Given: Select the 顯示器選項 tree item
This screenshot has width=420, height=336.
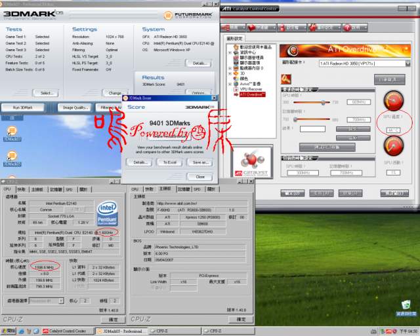Looking at the screenshot, I should (x=247, y=63).
